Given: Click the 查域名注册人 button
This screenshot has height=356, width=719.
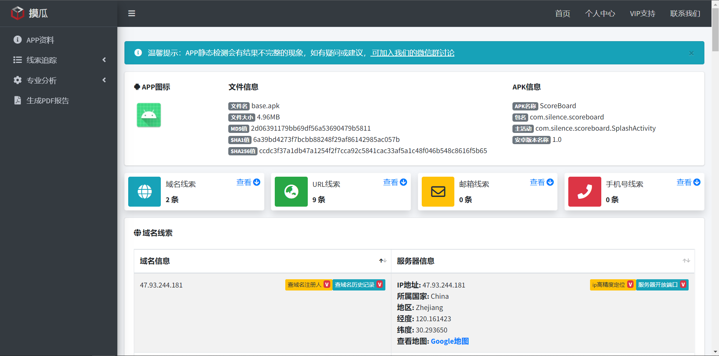Looking at the screenshot, I should pos(309,285).
